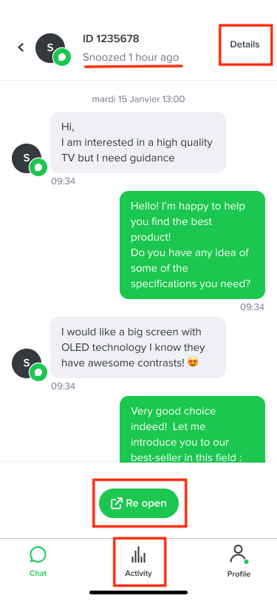Tap the header avatar with letter S

click(x=50, y=48)
